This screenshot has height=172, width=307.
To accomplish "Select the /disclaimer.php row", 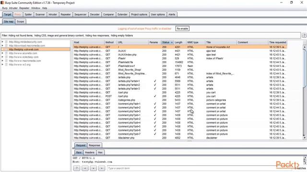I will [180, 138].
